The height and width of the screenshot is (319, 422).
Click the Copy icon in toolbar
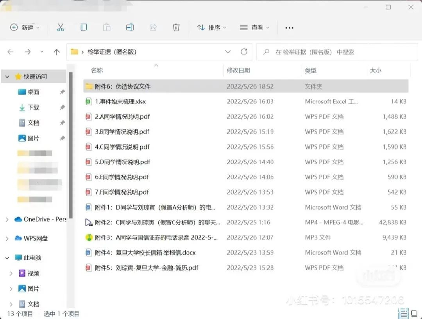coord(84,27)
